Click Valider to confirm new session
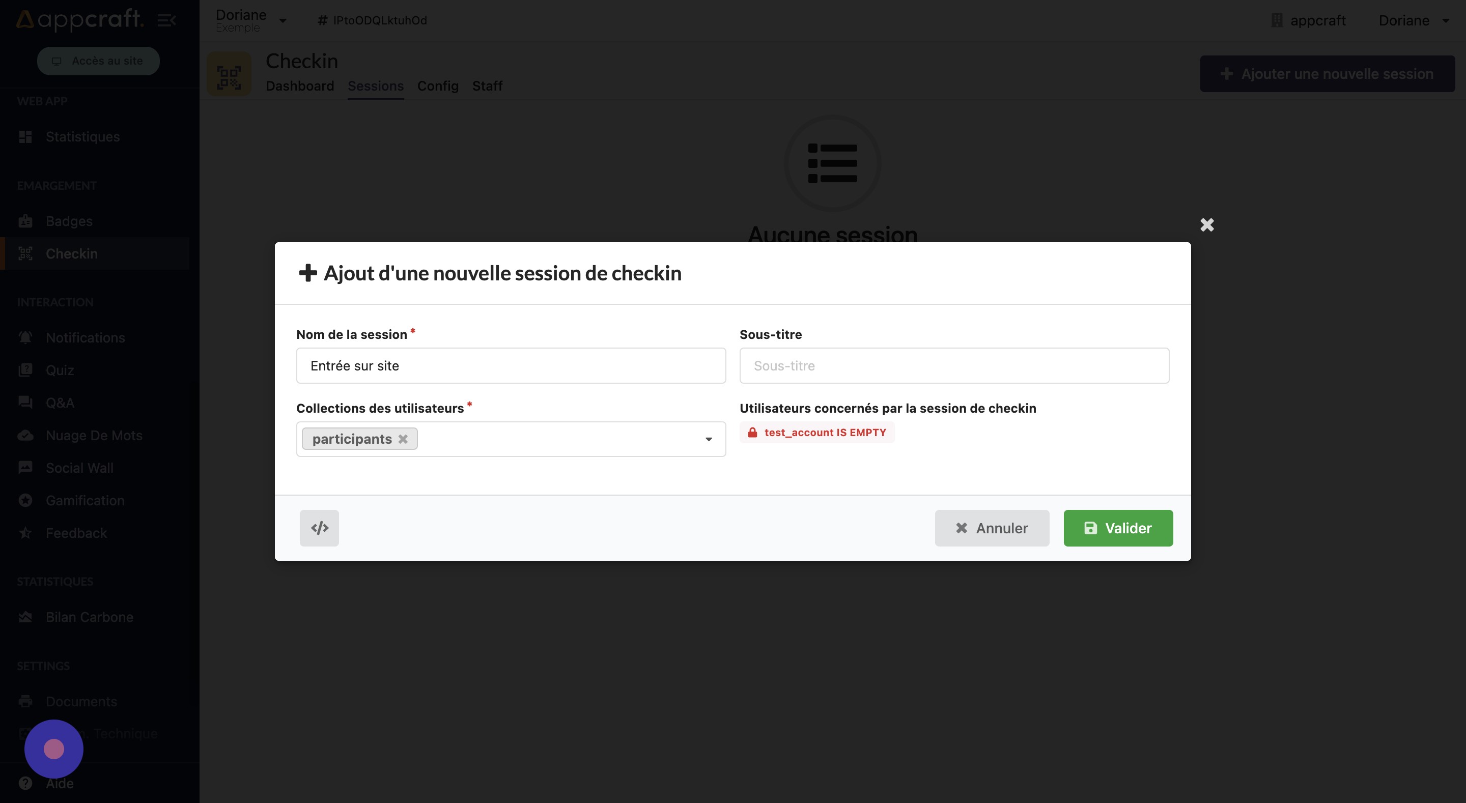1466x803 pixels. [x=1118, y=527]
